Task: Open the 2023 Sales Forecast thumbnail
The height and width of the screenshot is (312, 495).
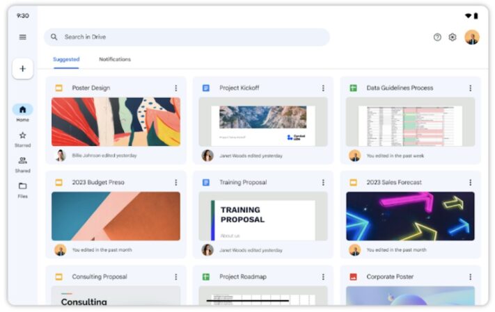Action: (410, 216)
